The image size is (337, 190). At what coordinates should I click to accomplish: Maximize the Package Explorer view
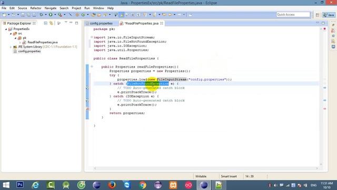coord(76,23)
